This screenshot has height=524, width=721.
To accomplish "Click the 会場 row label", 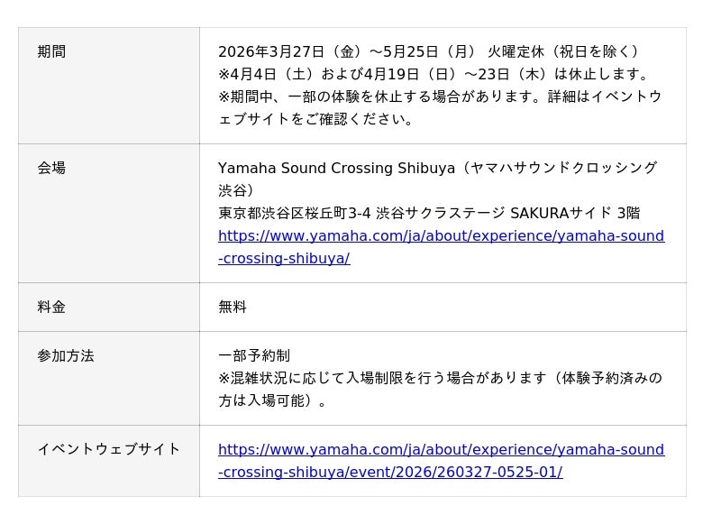I will [x=51, y=168].
